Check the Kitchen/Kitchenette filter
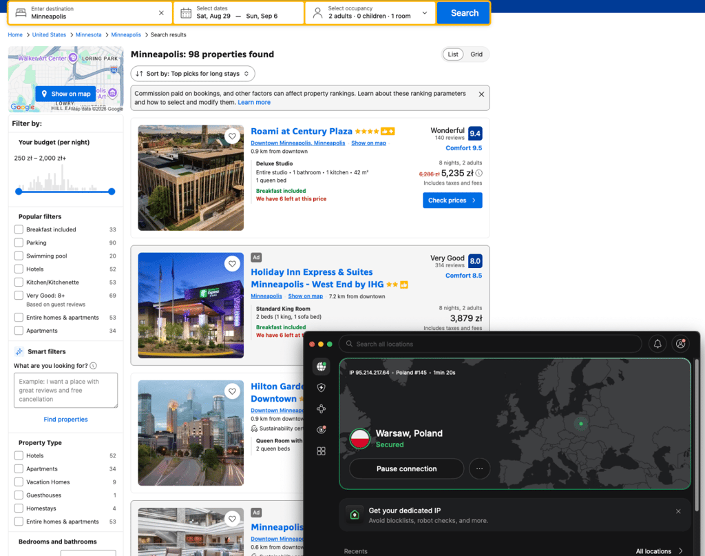This screenshot has height=556, width=705. point(19,282)
